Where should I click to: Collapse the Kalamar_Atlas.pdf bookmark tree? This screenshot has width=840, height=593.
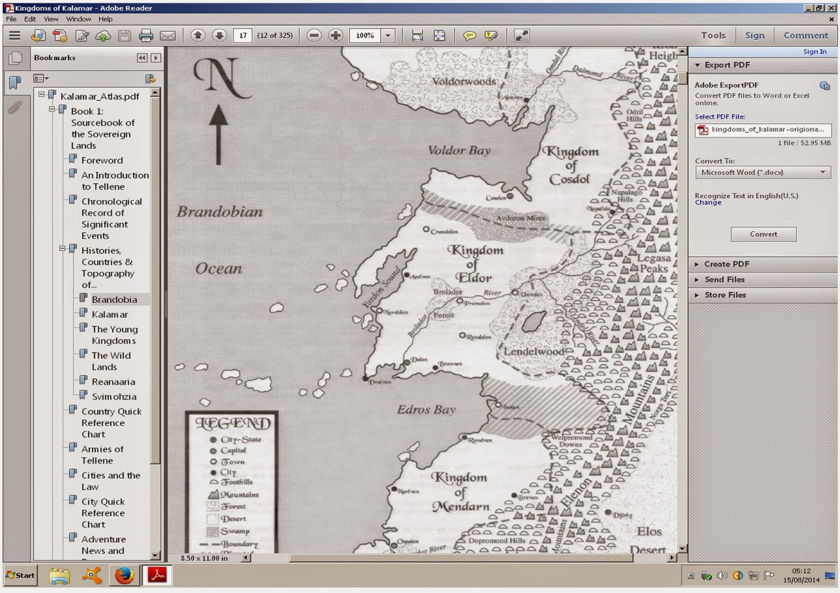[x=41, y=95]
